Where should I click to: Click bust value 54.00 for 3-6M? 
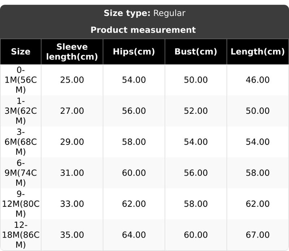195,142
